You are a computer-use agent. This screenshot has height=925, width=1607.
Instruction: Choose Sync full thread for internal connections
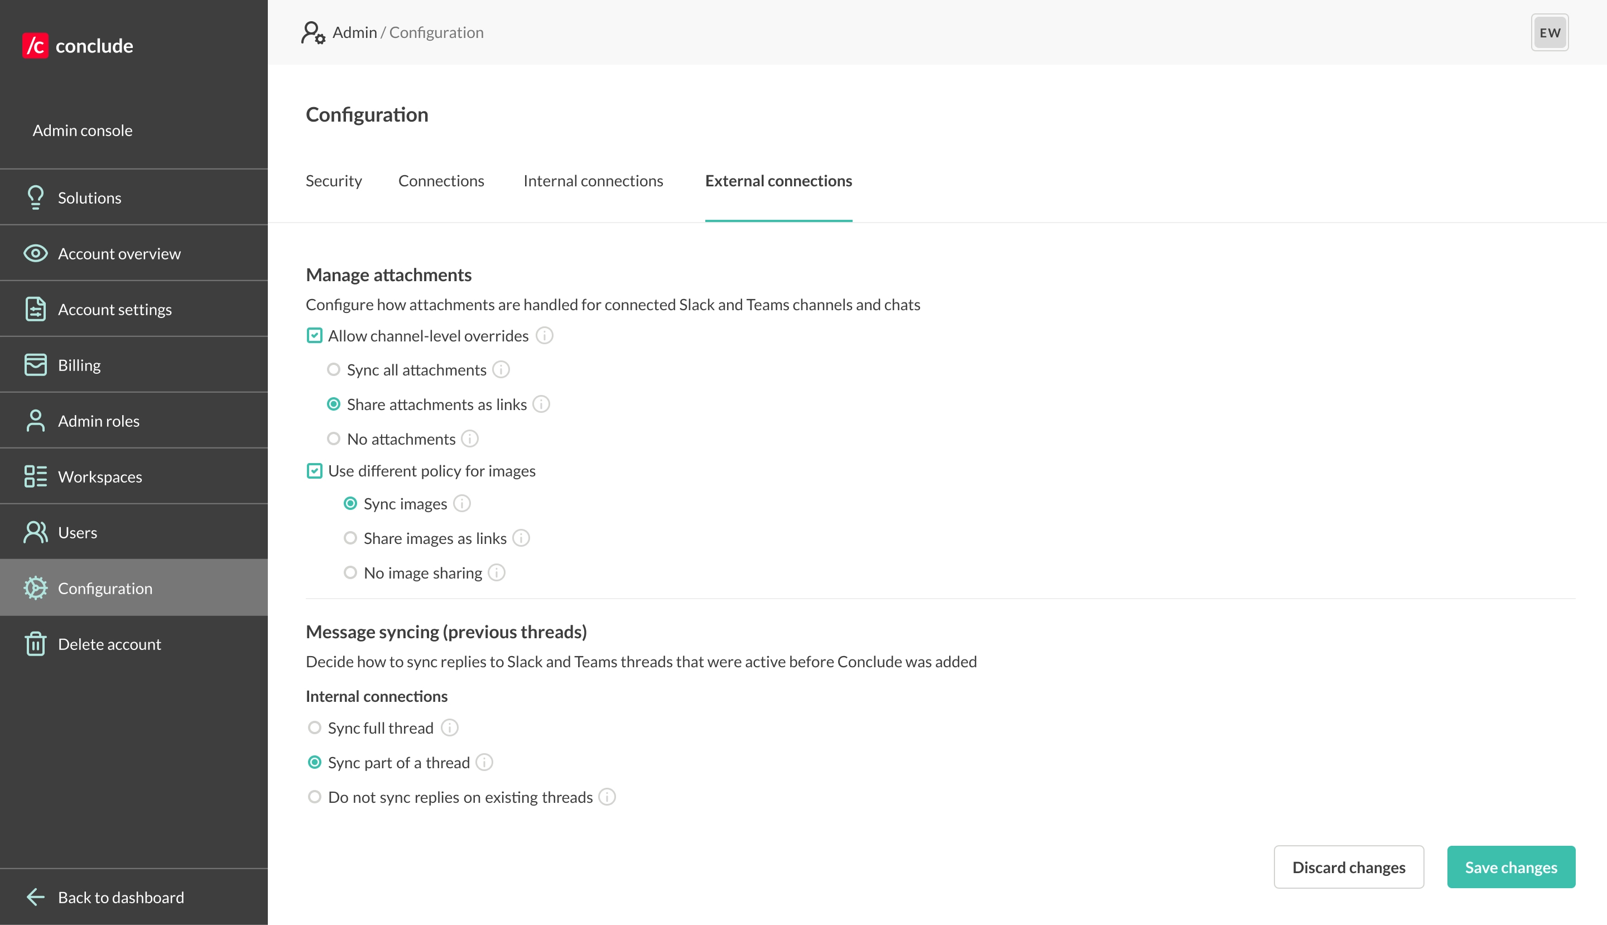pyautogui.click(x=314, y=728)
